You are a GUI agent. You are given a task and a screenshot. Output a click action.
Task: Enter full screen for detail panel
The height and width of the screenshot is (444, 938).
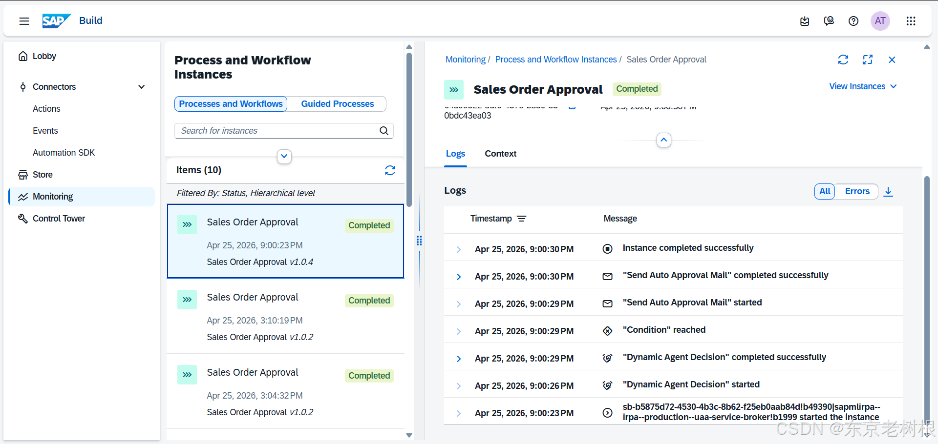pyautogui.click(x=868, y=60)
